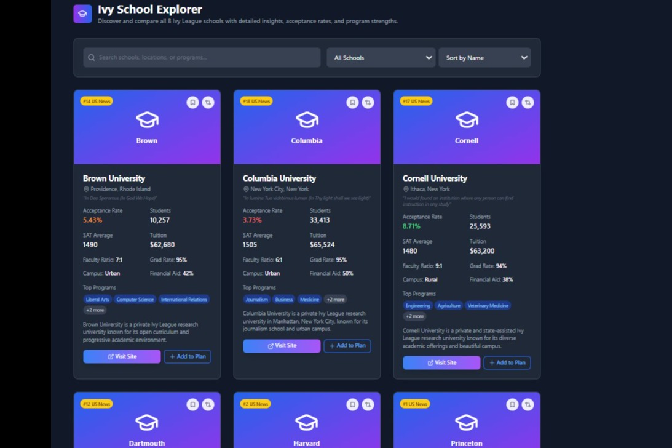Click Dartmouth graduation cap icon

(147, 422)
